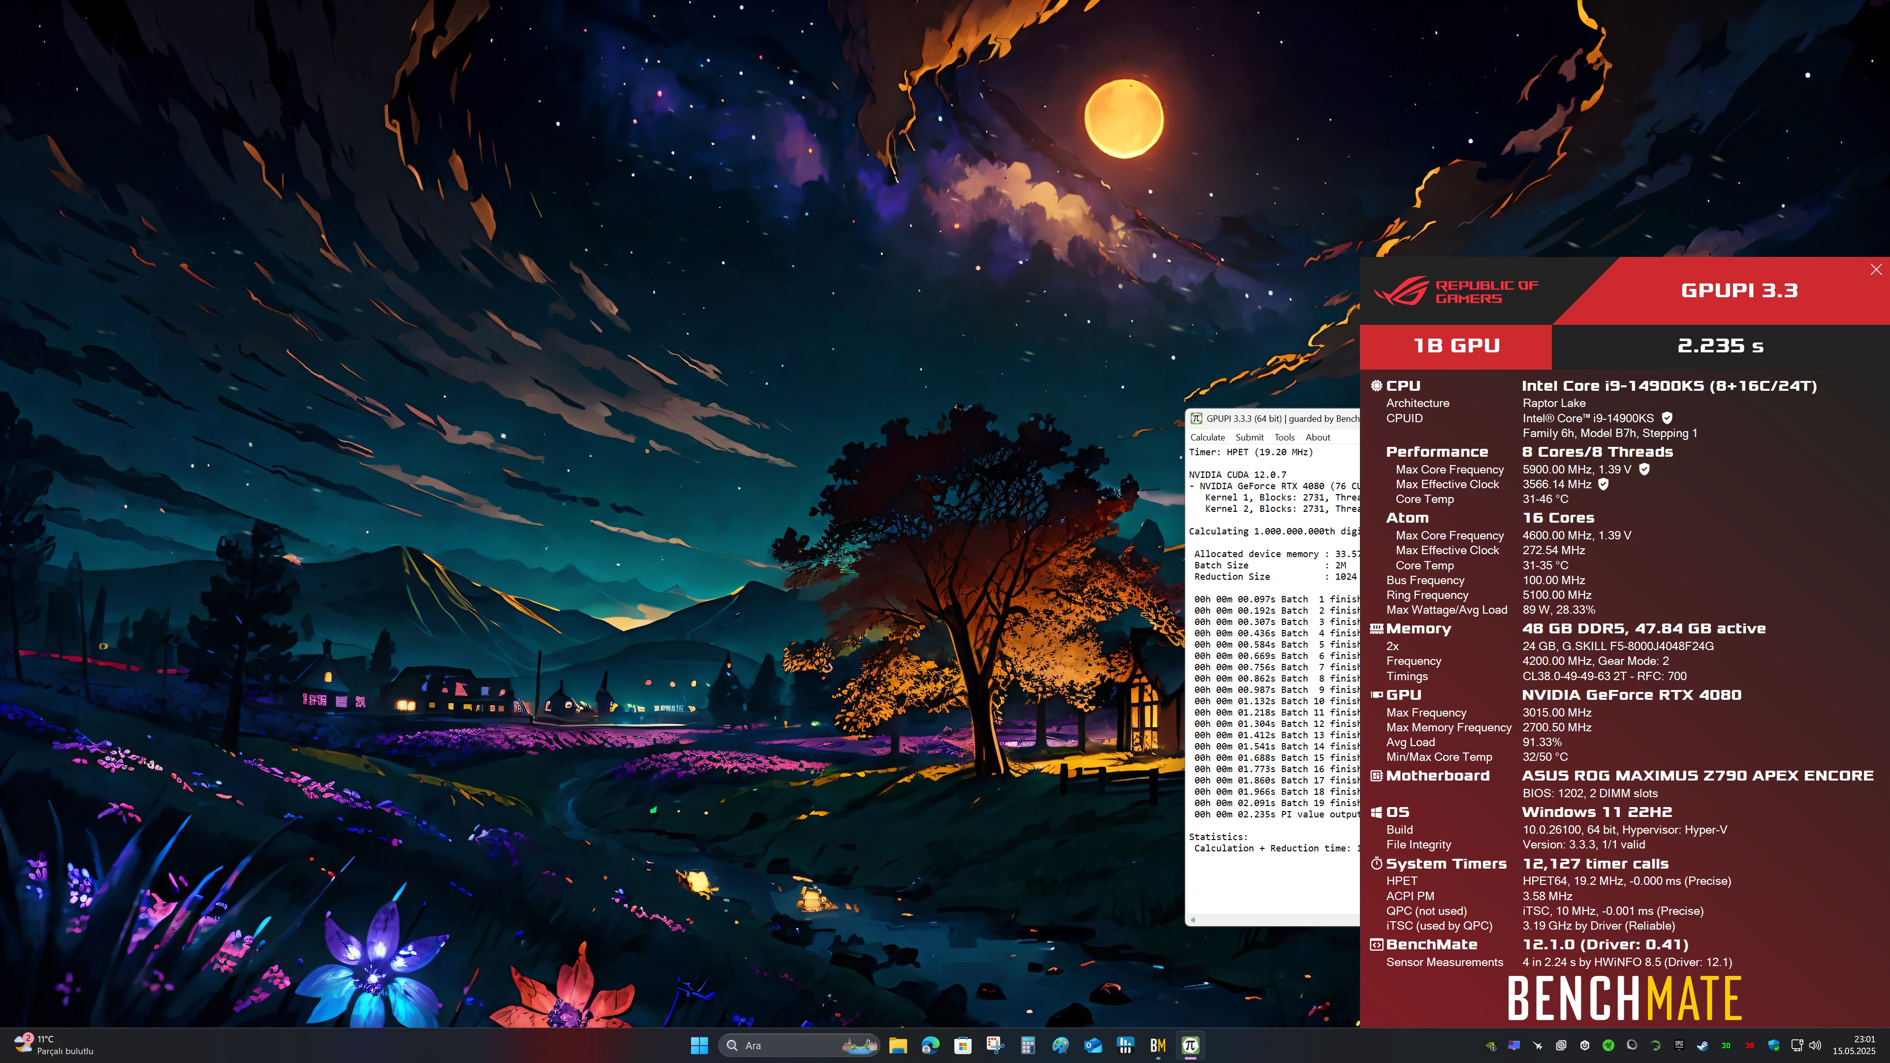Click the GPUPI 3.3 banner title
The height and width of the screenshot is (1063, 1890).
(x=1739, y=290)
